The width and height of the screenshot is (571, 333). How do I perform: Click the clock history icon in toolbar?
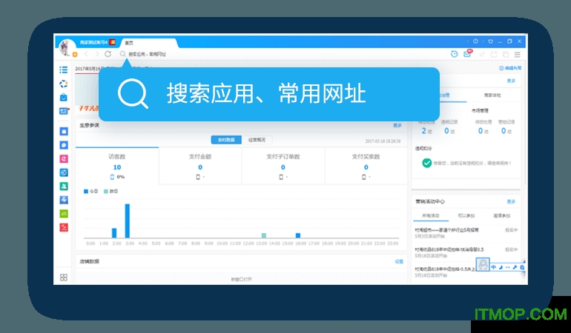click(x=454, y=54)
